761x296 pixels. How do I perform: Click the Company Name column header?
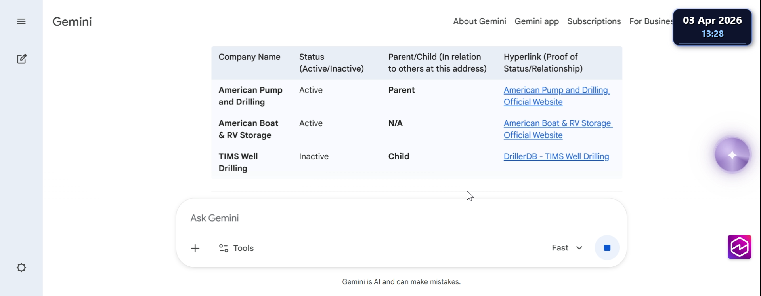pos(249,57)
